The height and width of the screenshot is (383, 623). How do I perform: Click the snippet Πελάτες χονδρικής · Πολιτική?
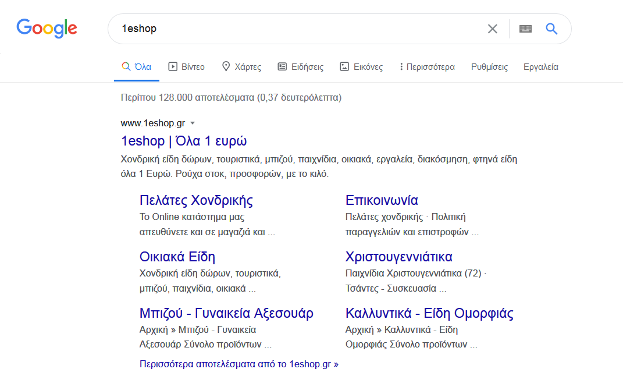coord(405,217)
